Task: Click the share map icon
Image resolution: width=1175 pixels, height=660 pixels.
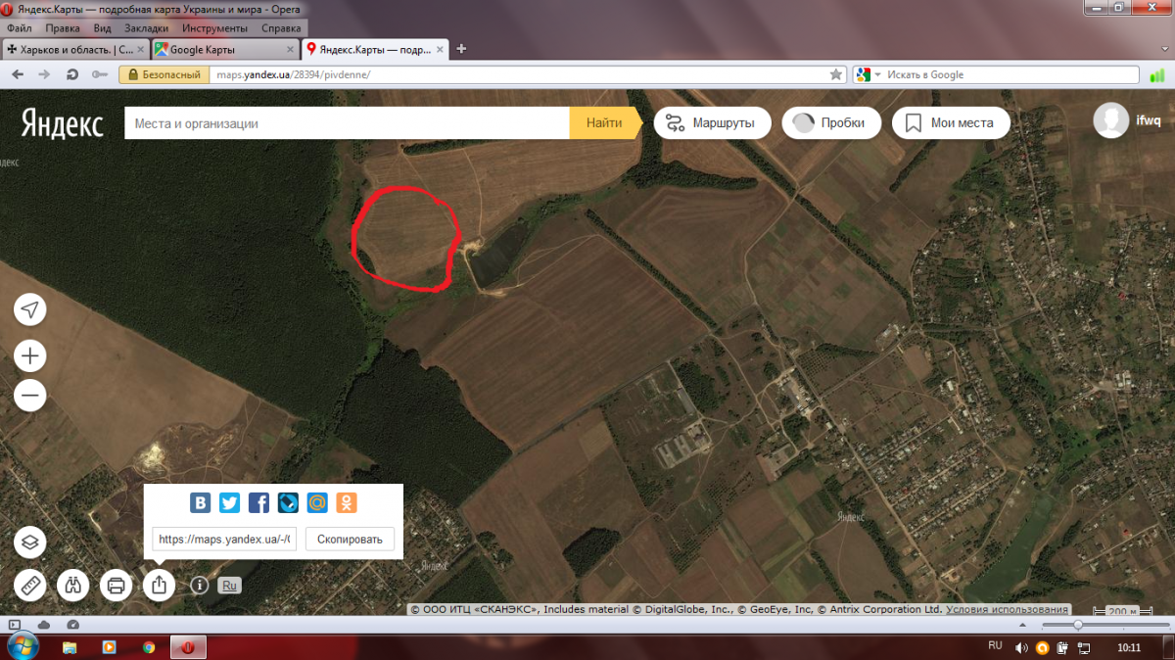Action: coord(159,586)
